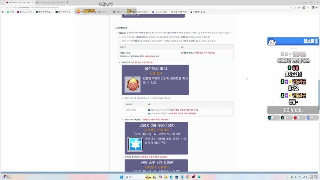Viewport: 320px width, 180px height.
Task: Open the browser settings and more menu
Action: [308, 7]
